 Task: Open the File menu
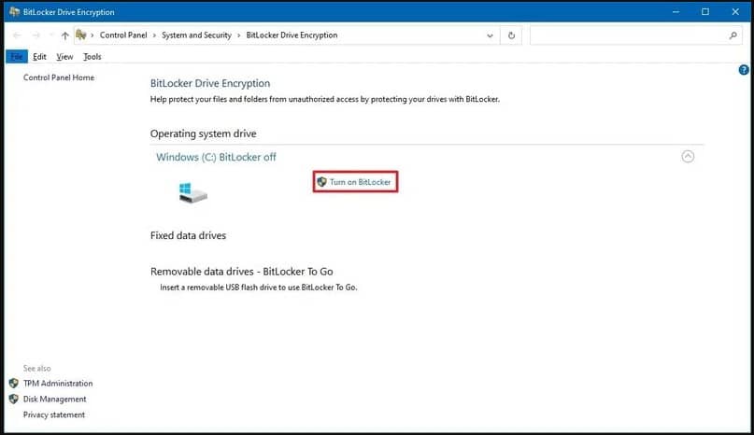point(16,57)
